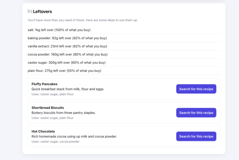Viewport: 239px width, 160px height.
Task: Select the Leftovers heading
Action: (x=42, y=12)
